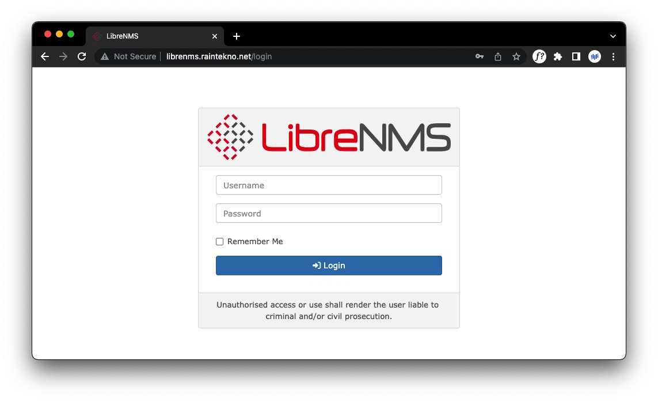658x402 pixels.
Task: Enable the Remember Me checkbox
Action: click(219, 242)
